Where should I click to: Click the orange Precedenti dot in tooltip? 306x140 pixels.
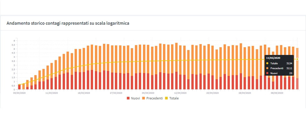pyautogui.click(x=267, y=68)
